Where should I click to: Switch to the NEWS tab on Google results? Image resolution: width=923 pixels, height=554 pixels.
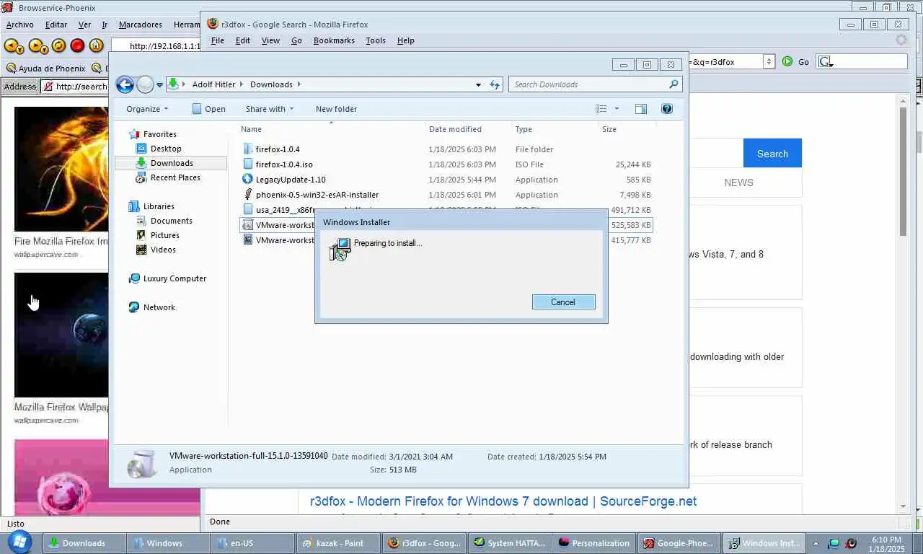point(738,183)
